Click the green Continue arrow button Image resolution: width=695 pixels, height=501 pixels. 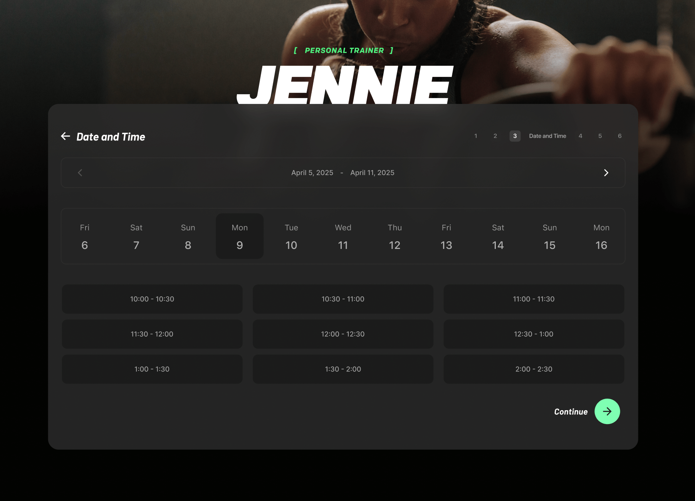[x=607, y=411]
